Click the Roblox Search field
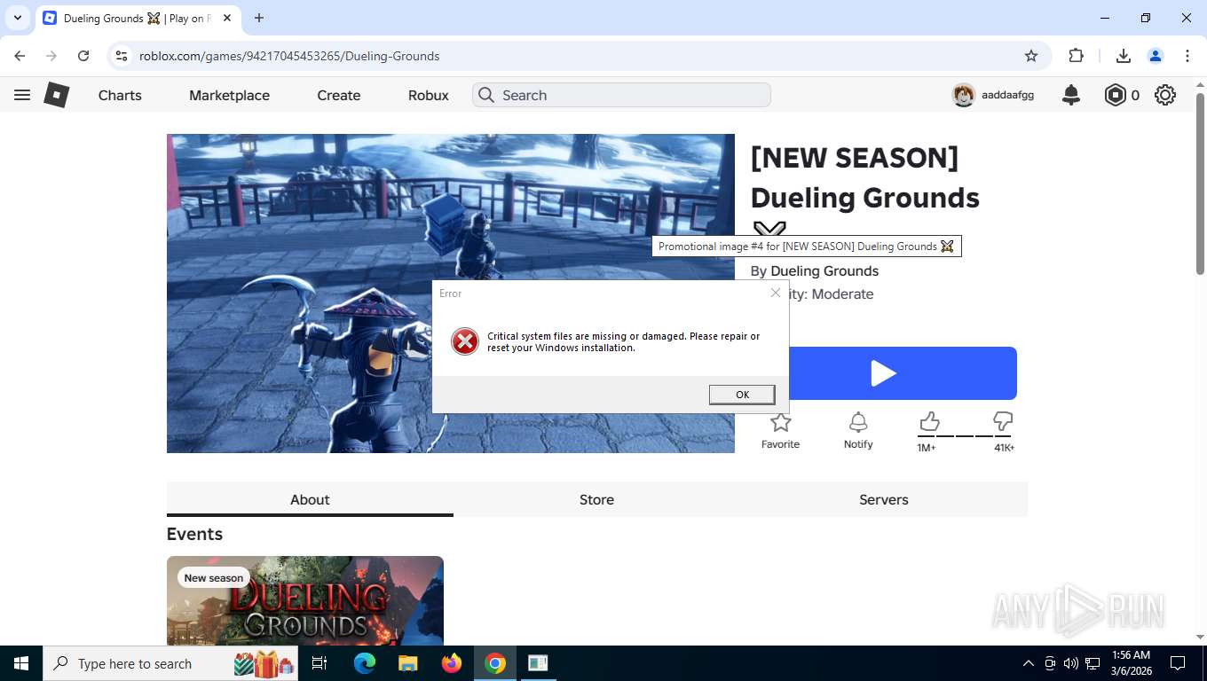Image resolution: width=1207 pixels, height=681 pixels. [x=621, y=95]
